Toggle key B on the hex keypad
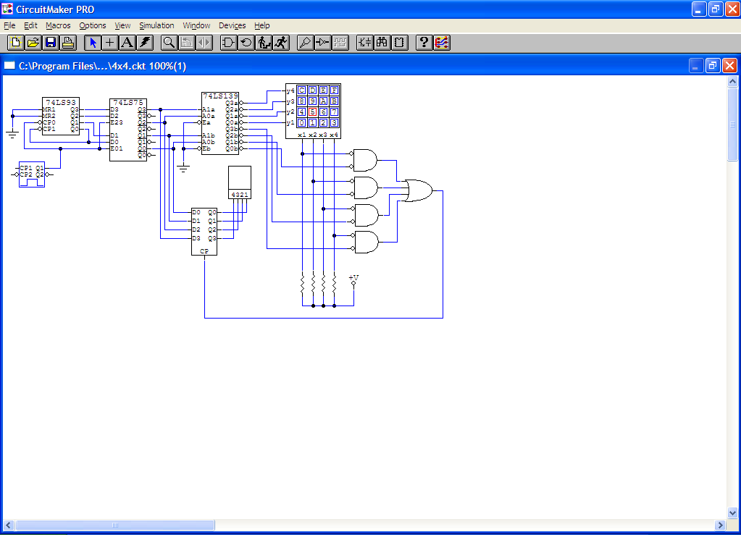 click(x=334, y=101)
